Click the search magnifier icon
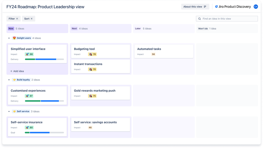This screenshot has height=148, width=263. click(200, 19)
